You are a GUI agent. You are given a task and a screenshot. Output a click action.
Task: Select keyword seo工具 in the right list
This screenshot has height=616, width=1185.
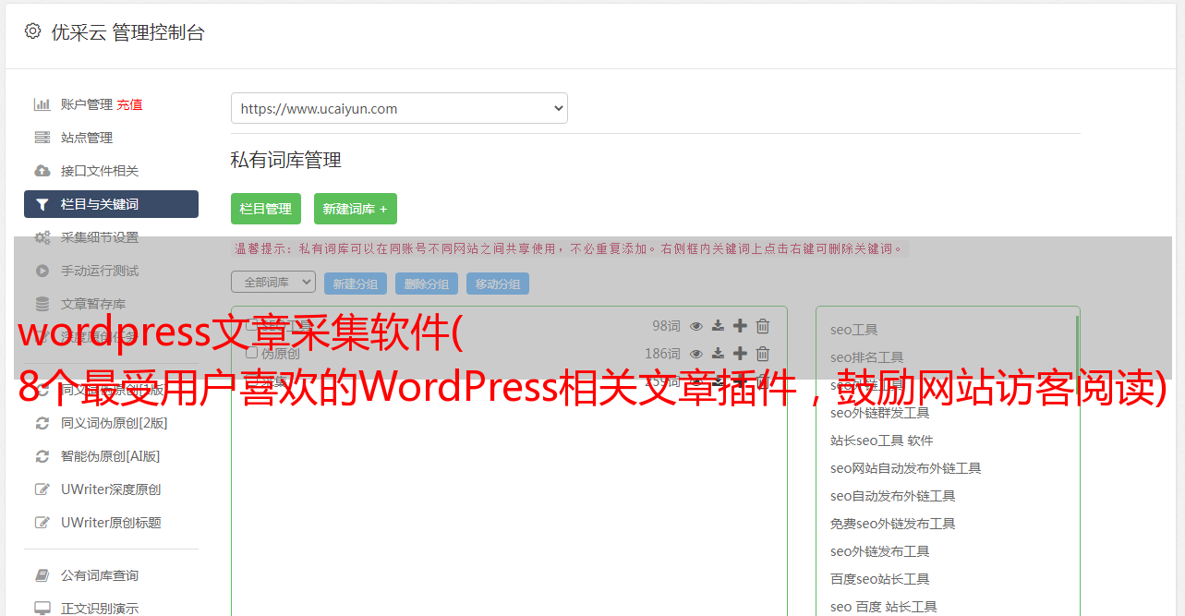pyautogui.click(x=854, y=330)
